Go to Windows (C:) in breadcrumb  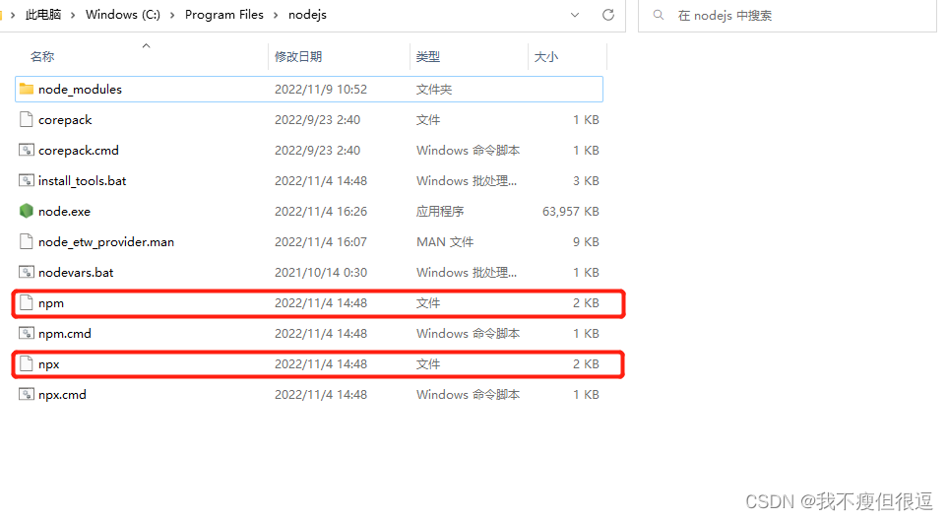123,15
